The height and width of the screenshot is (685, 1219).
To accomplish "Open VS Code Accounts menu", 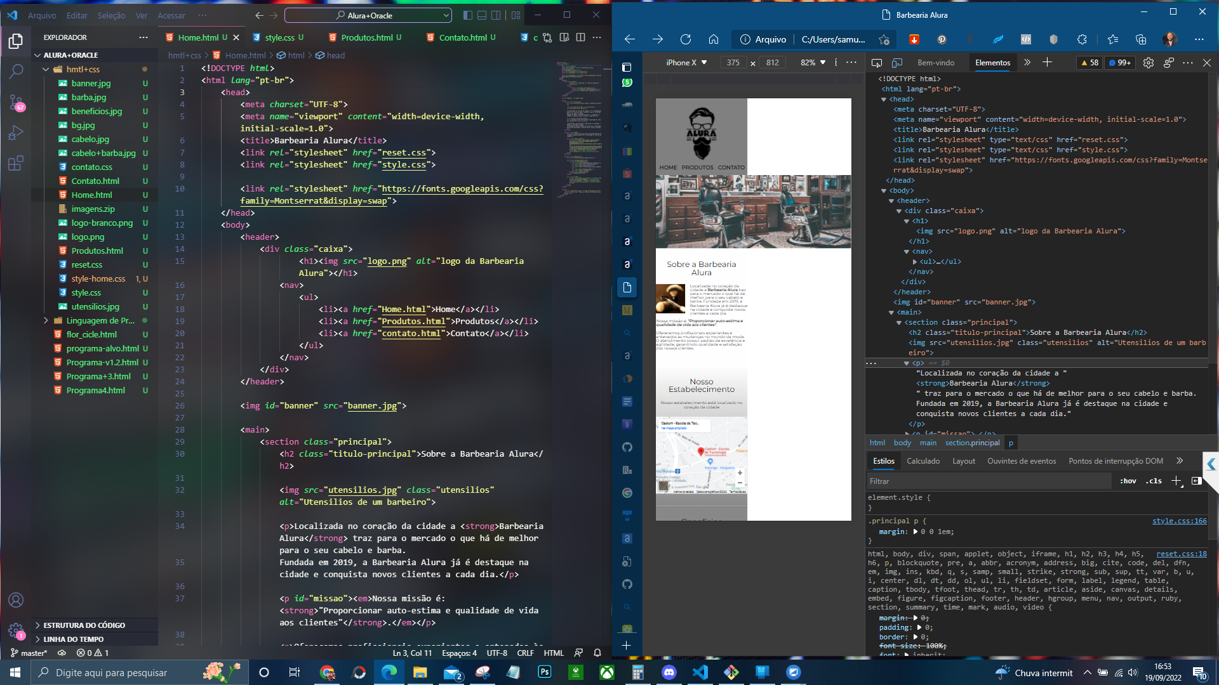I will click(x=16, y=600).
